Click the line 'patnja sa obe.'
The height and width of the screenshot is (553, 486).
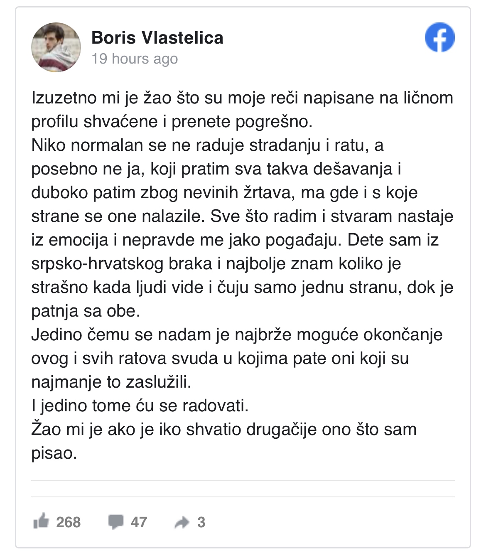pos(86,311)
